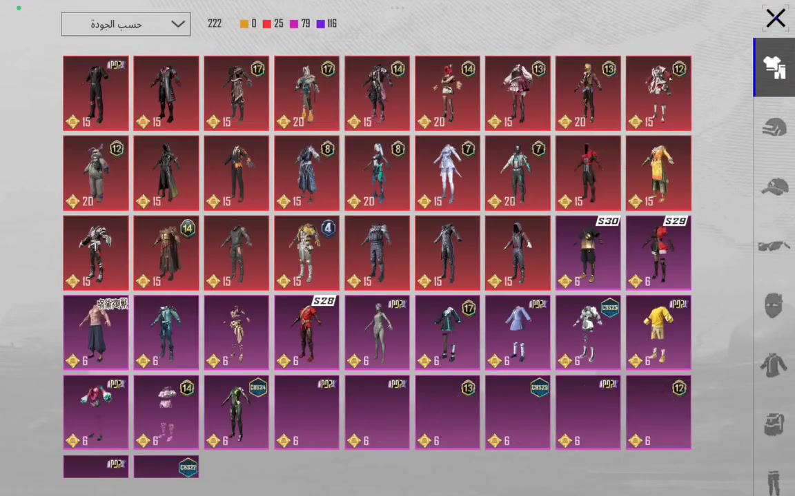The image size is (795, 496).
Task: Click the total item count 222
Action: (x=215, y=24)
